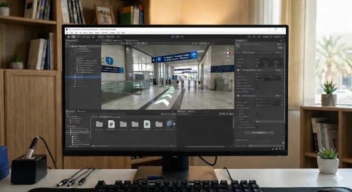Click the Step frame button
Screen dimensions: 352x192
(183, 37)
